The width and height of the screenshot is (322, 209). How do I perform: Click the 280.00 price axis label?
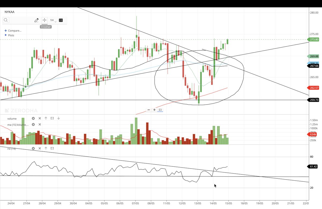coord(314,12)
